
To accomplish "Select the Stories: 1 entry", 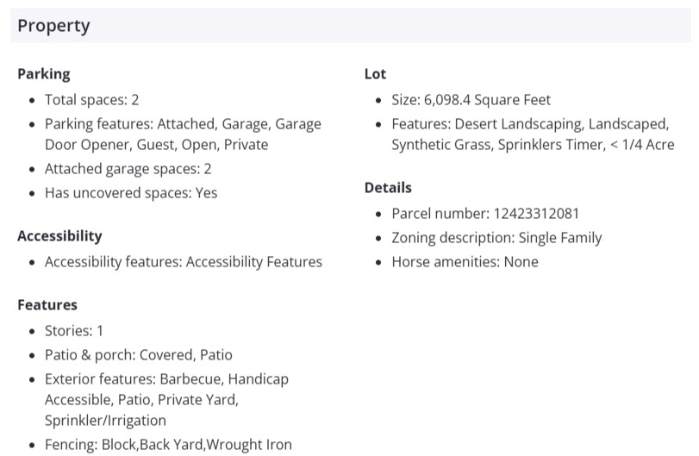I will [74, 331].
